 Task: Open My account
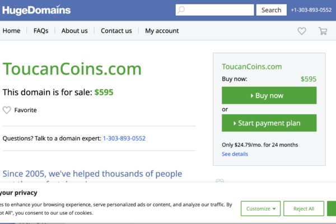coord(162,31)
